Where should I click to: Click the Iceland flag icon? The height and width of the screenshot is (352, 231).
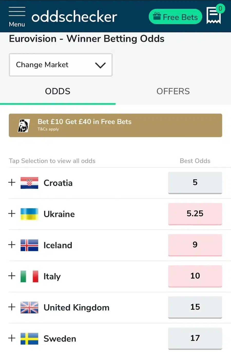click(x=29, y=245)
